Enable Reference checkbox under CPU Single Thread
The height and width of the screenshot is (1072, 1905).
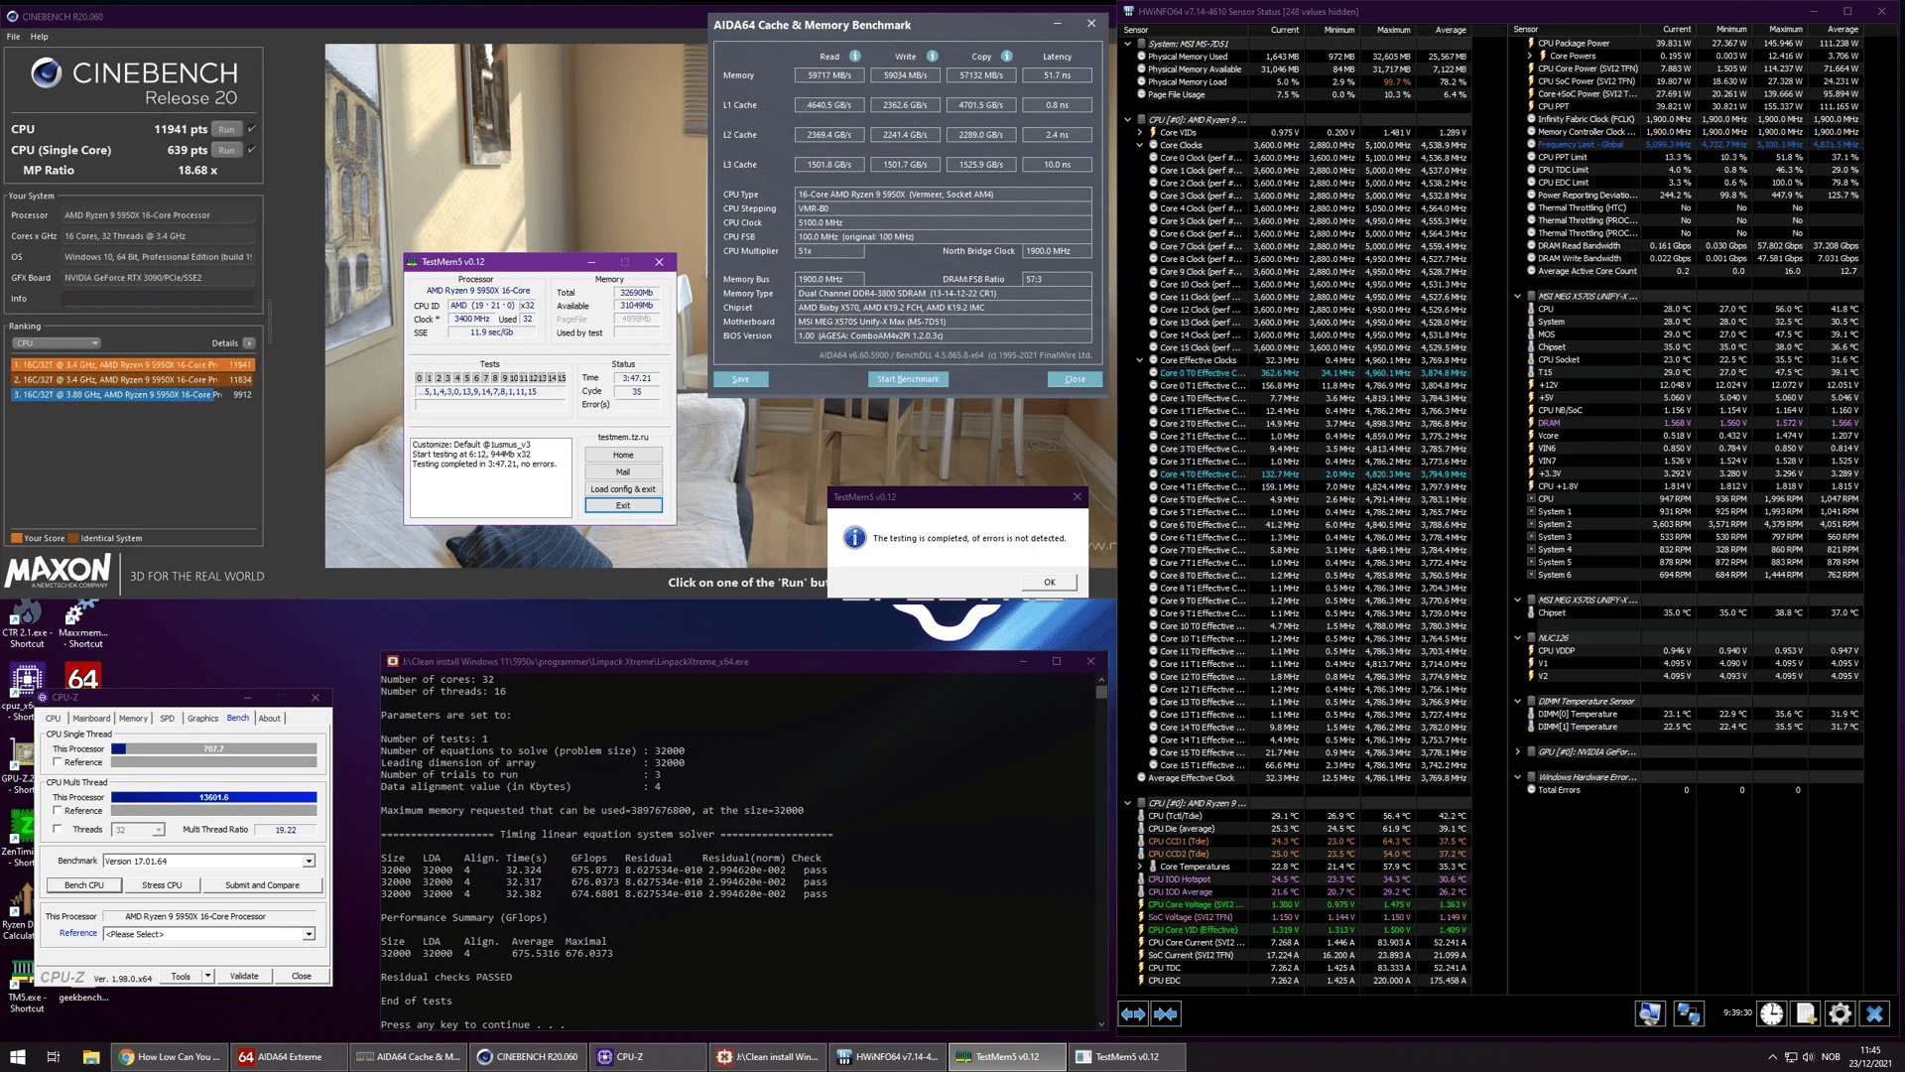pyautogui.click(x=58, y=762)
